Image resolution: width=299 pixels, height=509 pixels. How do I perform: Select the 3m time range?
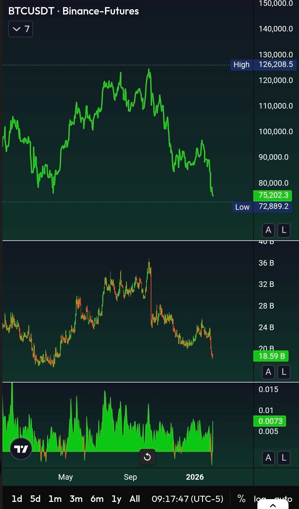pos(76,499)
